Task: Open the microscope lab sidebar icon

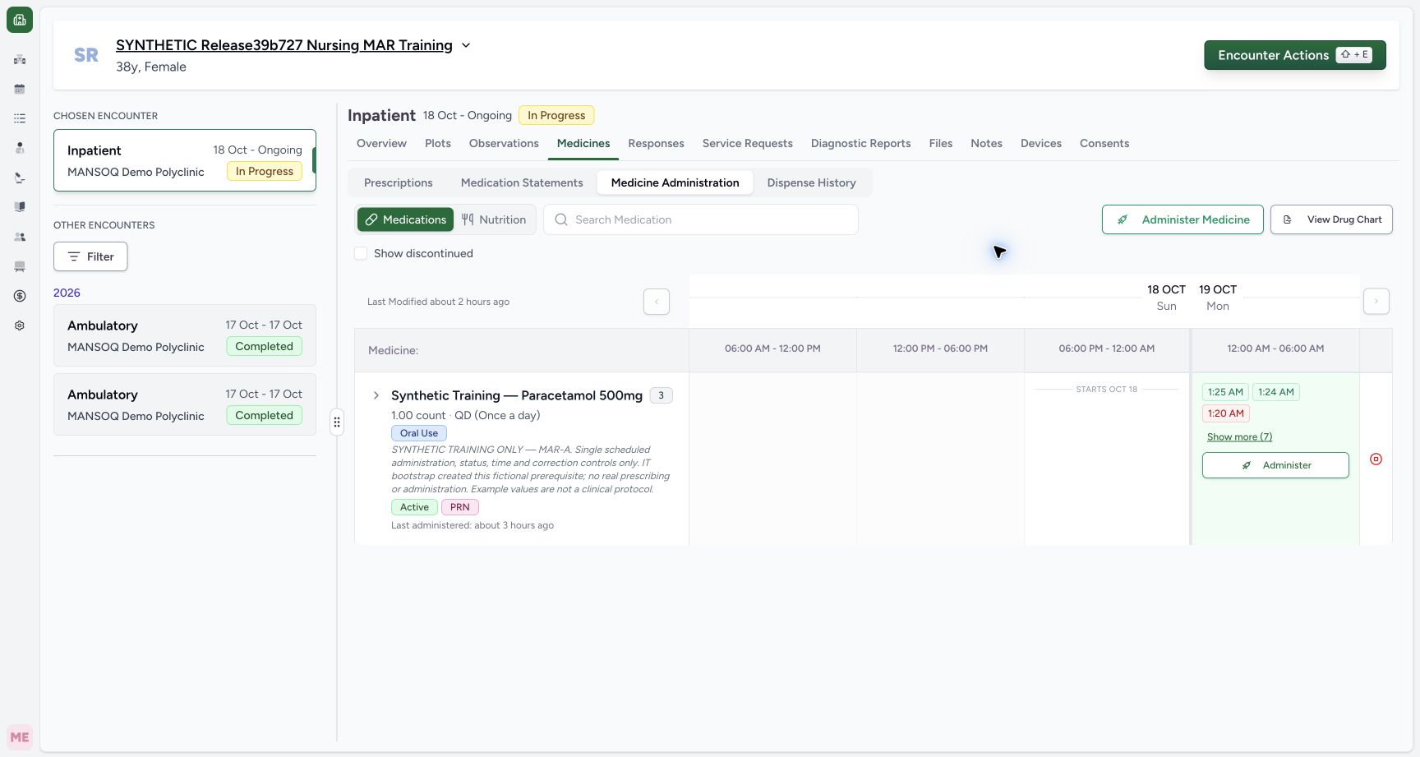Action: (x=20, y=178)
